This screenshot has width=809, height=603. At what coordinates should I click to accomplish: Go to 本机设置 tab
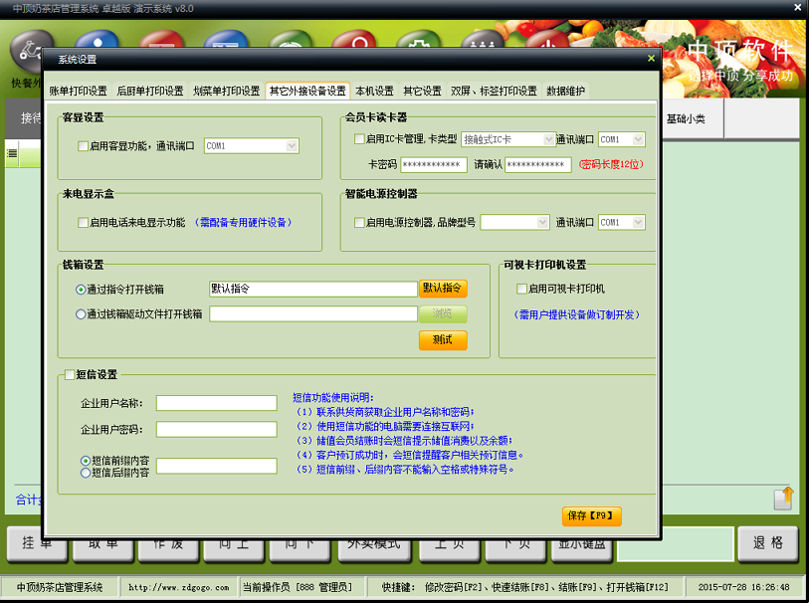pos(374,91)
